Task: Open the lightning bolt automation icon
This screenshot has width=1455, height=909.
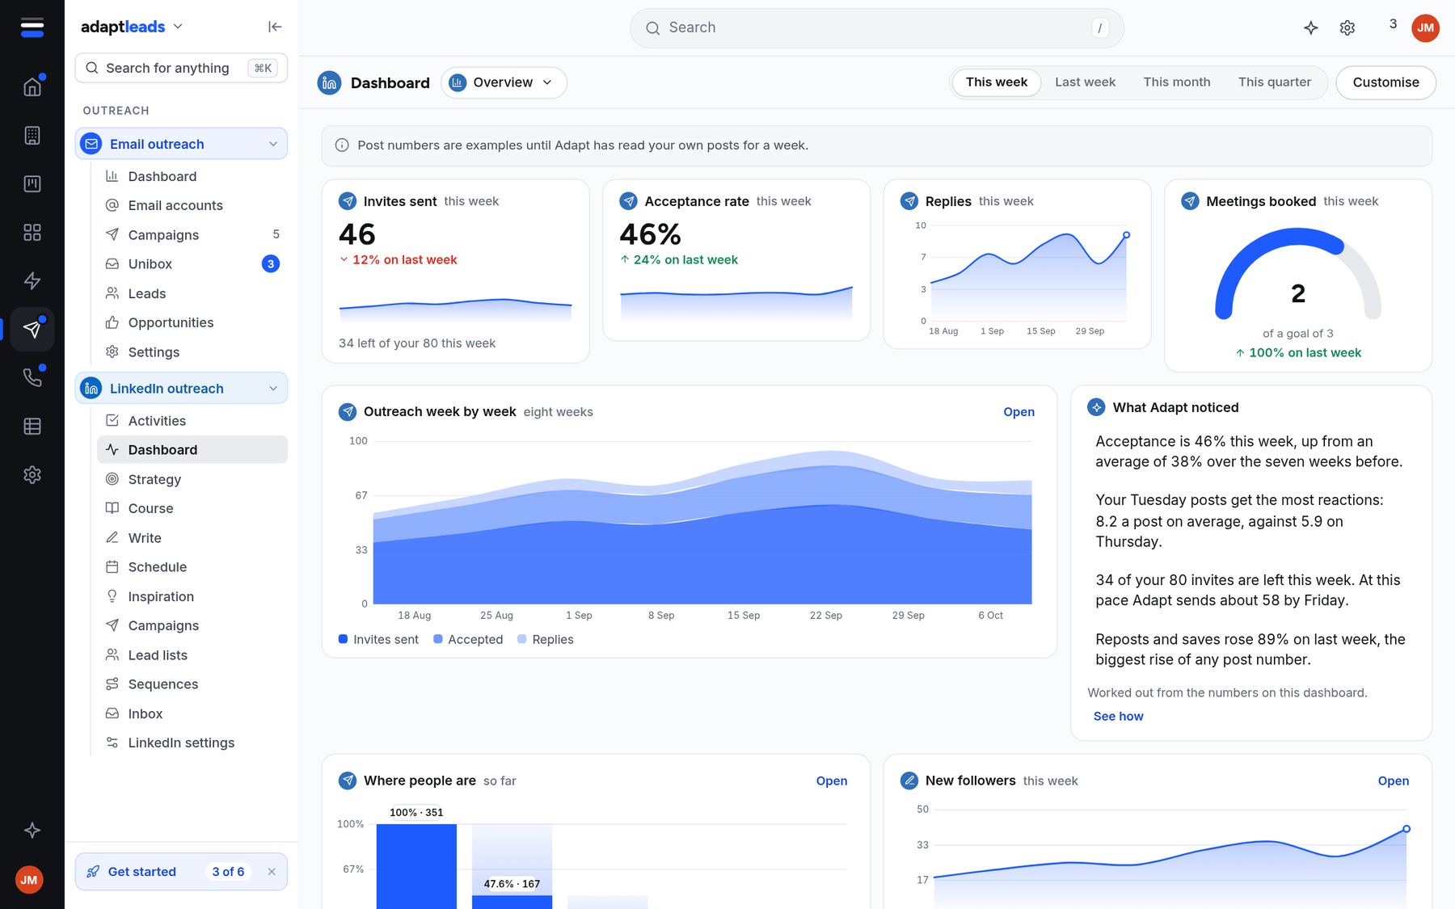Action: coord(32,280)
